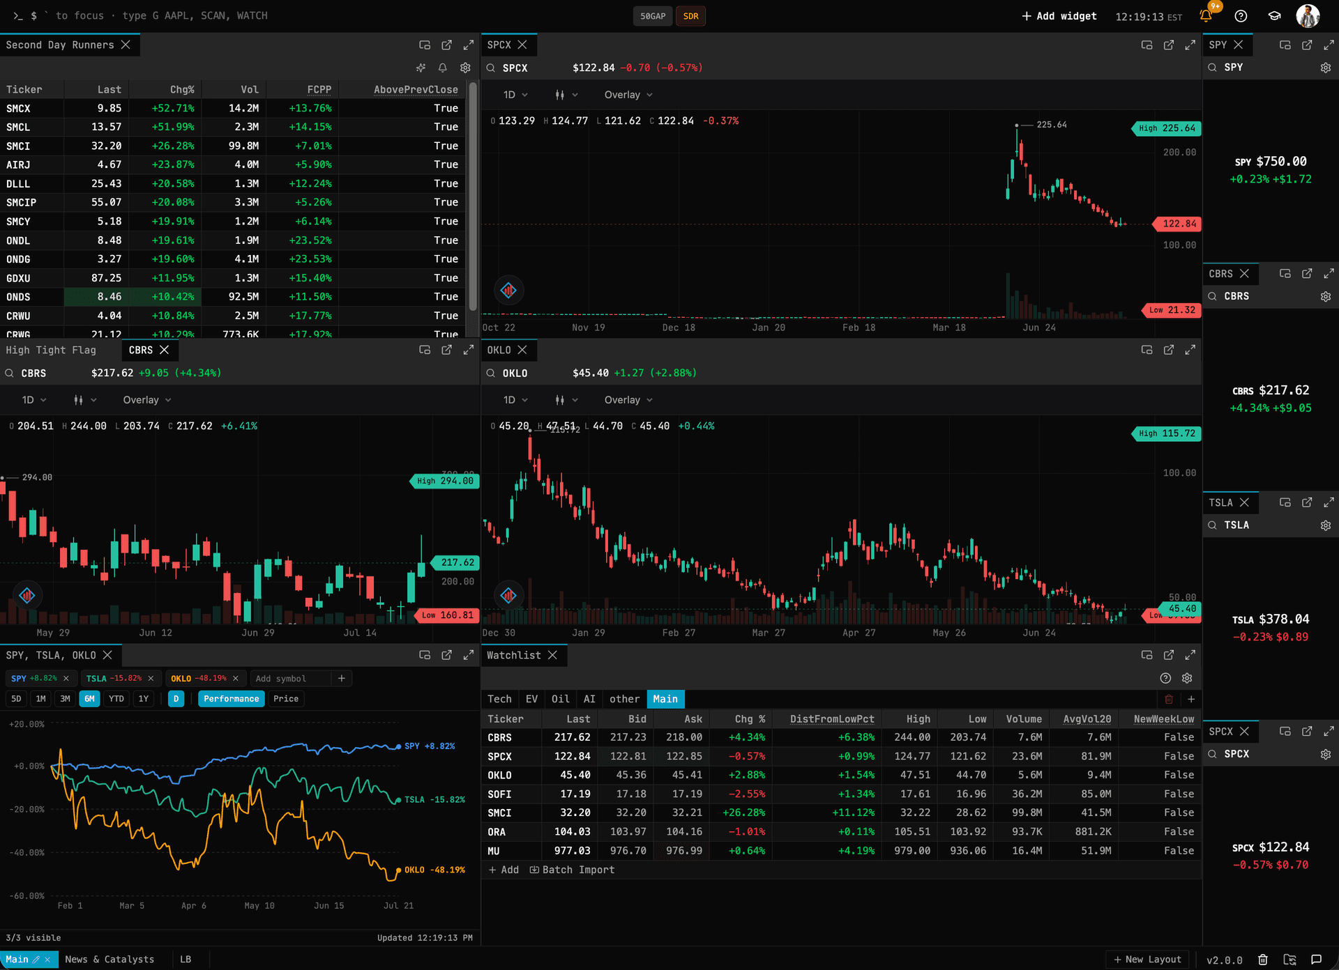
Task: Open the layouts folder icon in bottom bar
Action: coord(1289,960)
